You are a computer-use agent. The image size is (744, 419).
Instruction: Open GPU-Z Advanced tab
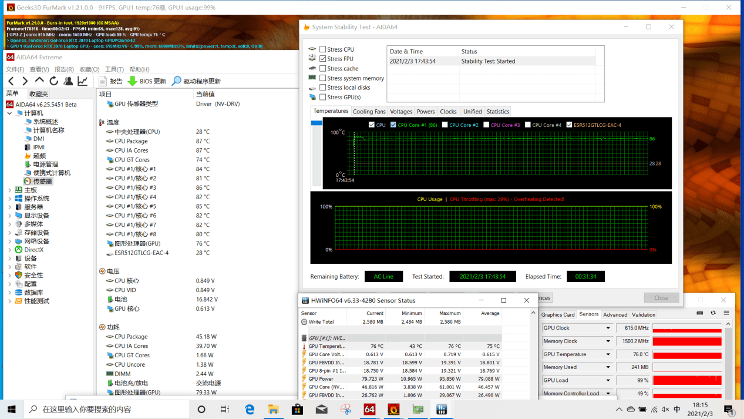click(615, 314)
